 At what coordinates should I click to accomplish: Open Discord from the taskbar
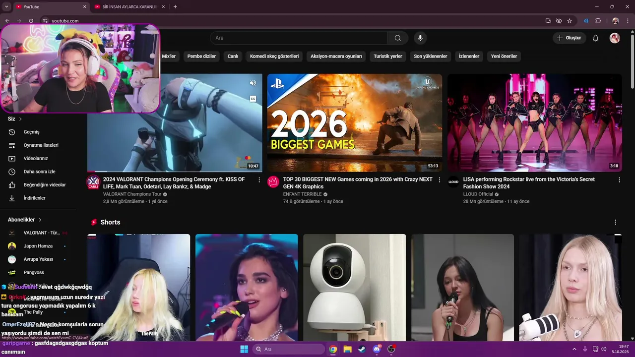(377, 349)
